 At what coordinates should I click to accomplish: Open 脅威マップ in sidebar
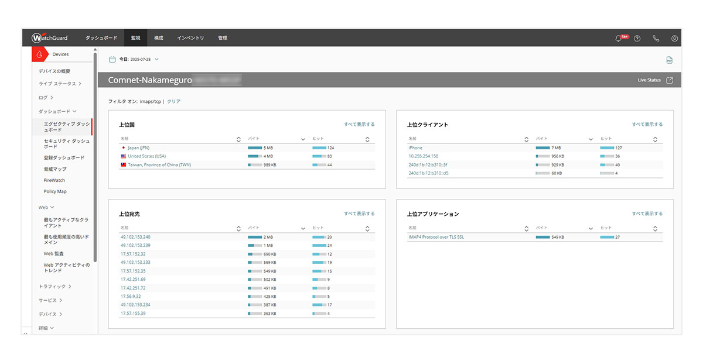tap(55, 169)
